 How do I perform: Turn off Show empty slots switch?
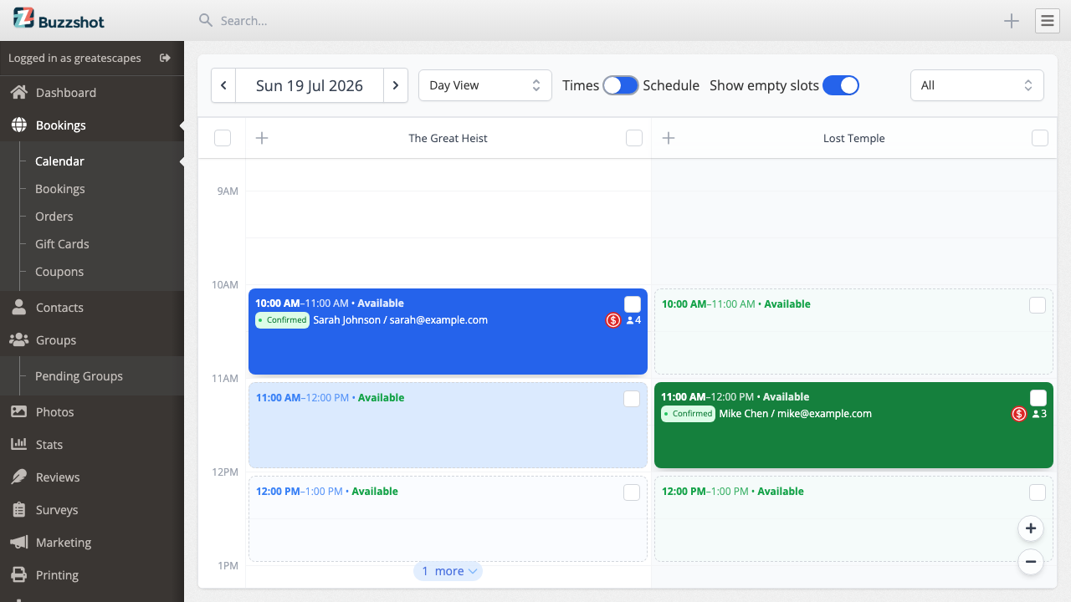[841, 85]
